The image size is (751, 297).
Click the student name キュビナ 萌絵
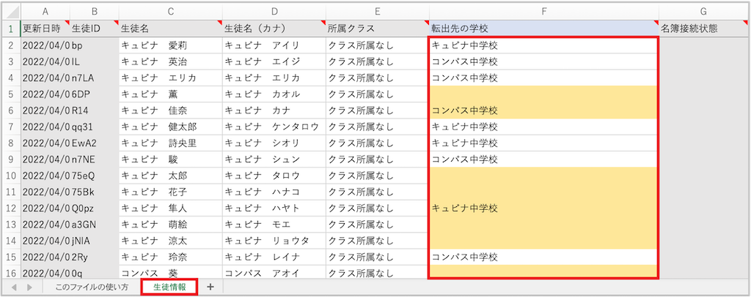pyautogui.click(x=170, y=225)
